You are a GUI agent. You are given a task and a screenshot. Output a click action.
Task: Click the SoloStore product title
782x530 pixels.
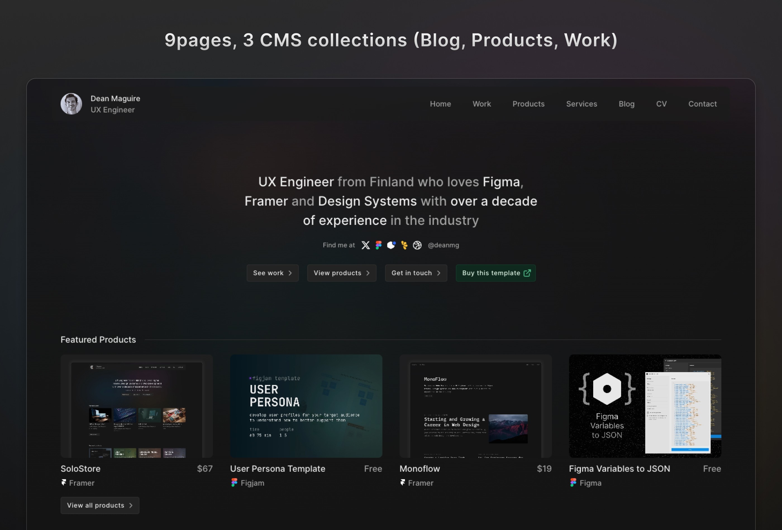[80, 469]
